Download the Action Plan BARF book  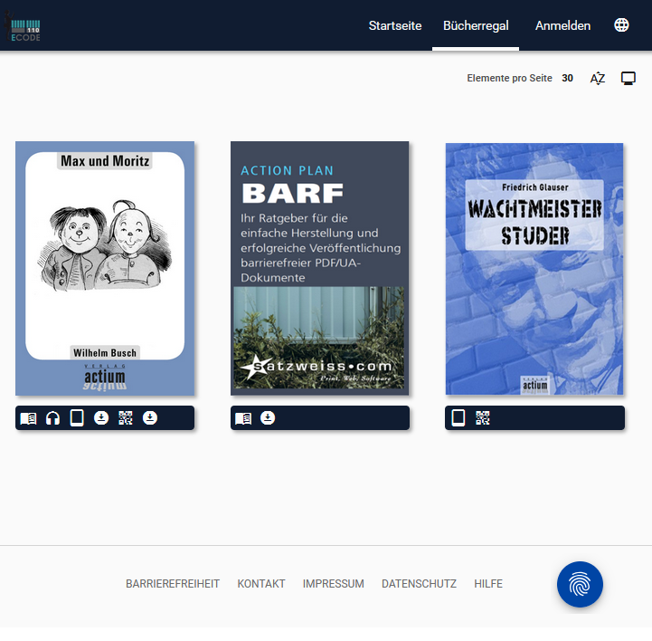coord(268,418)
